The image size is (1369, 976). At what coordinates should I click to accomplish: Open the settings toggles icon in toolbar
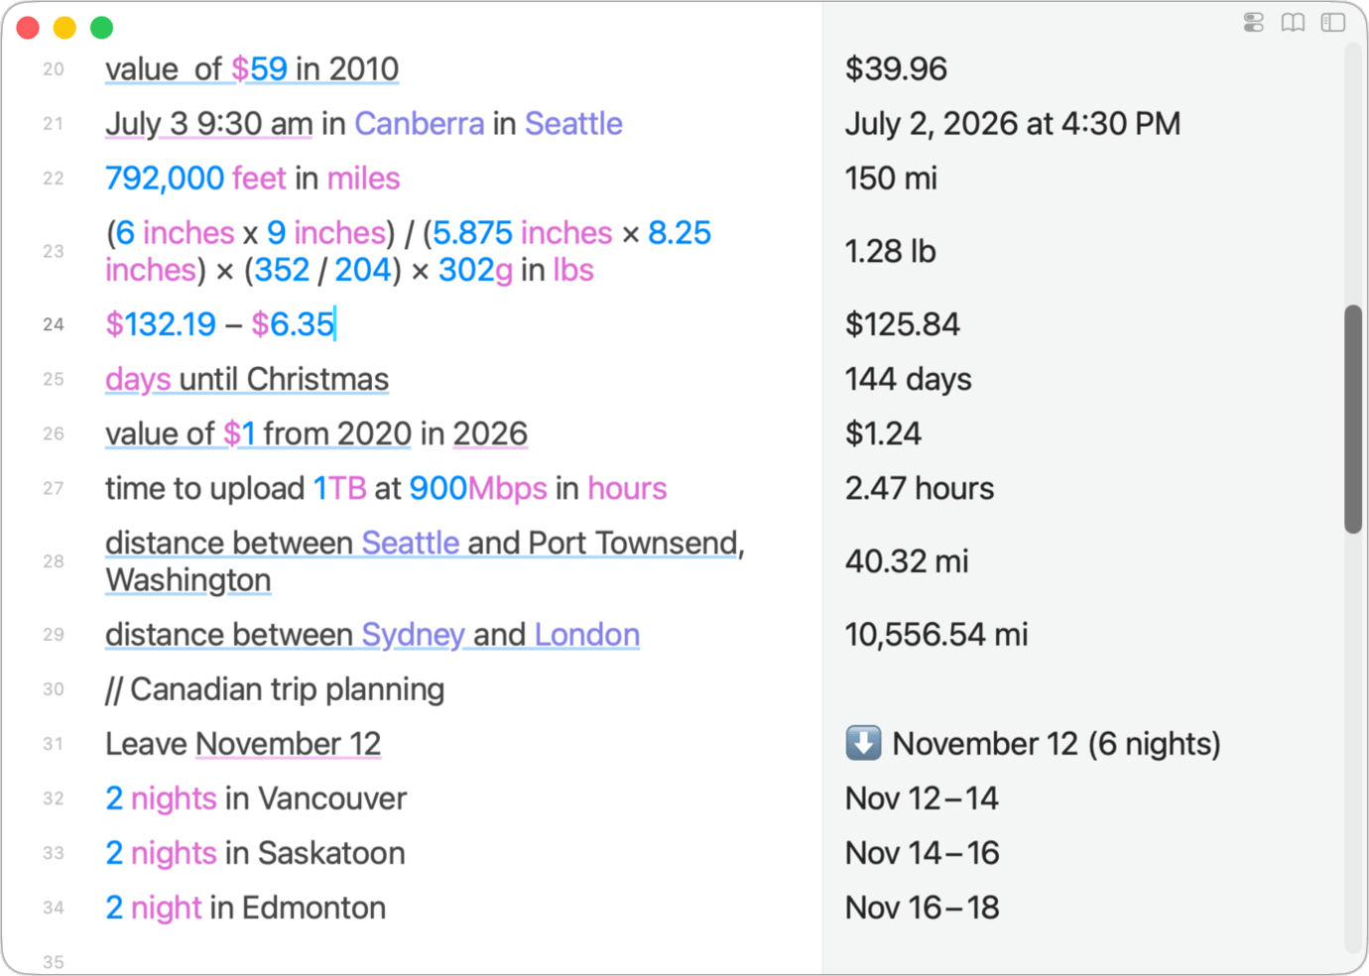[1254, 22]
